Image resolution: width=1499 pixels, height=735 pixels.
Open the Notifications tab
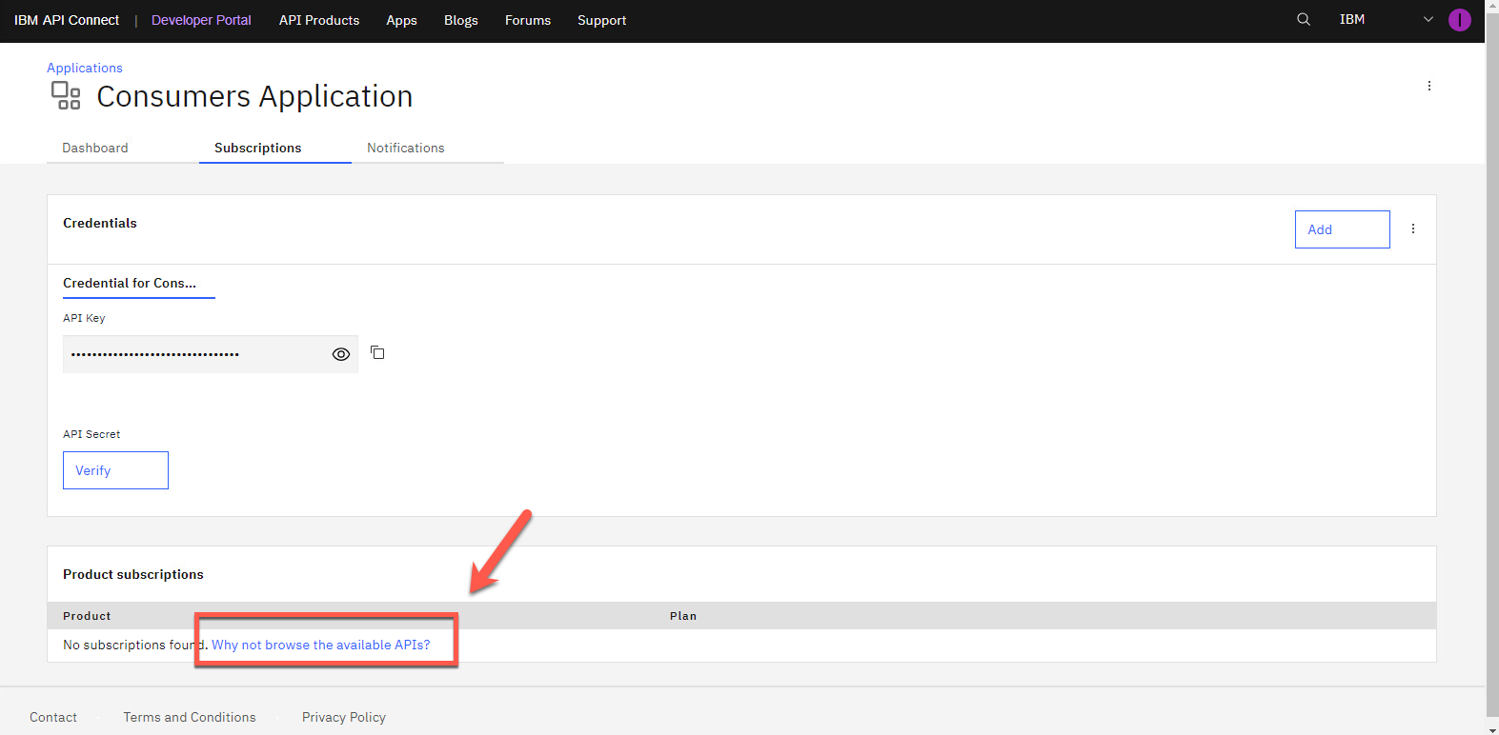click(406, 148)
